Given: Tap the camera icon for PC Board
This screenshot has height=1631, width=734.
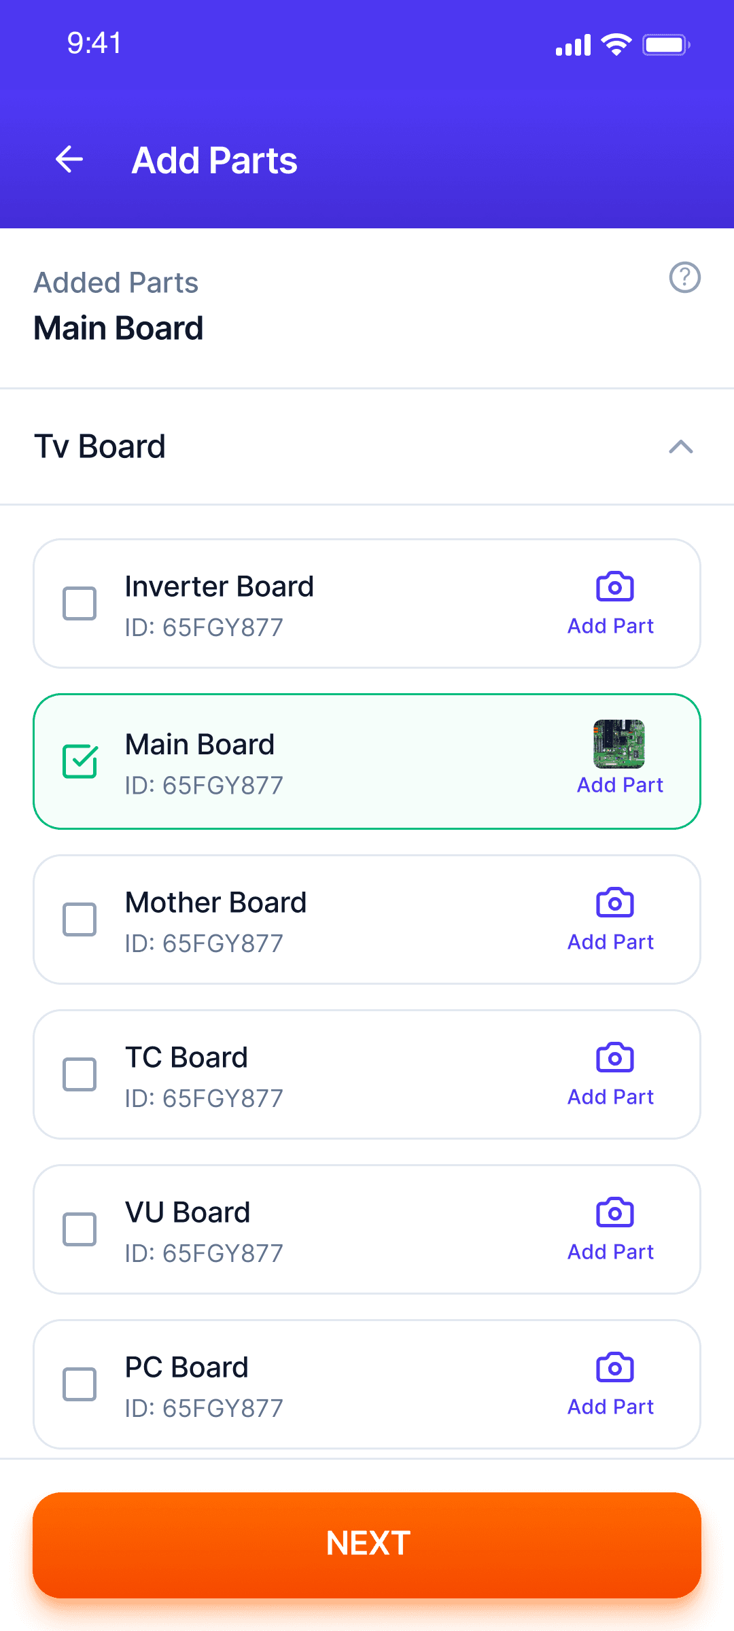Looking at the screenshot, I should click(x=615, y=1367).
